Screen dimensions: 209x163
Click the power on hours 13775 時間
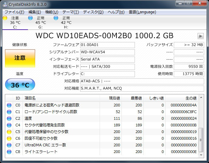(189, 74)
